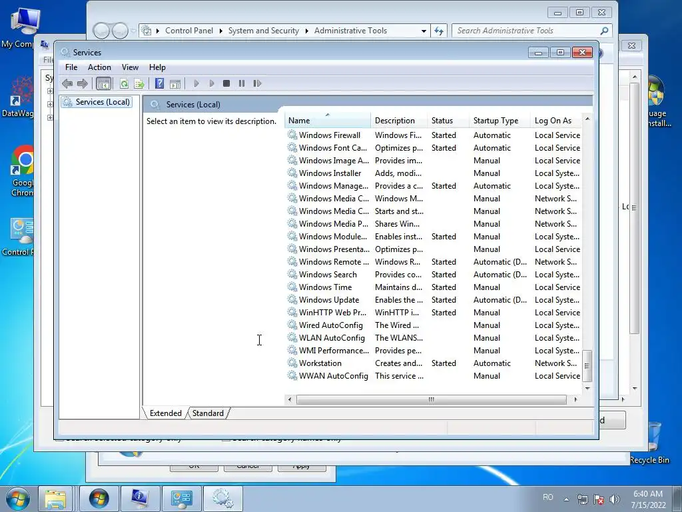682x512 pixels.
Task: Select the Windows Module... service
Action: [333, 237]
